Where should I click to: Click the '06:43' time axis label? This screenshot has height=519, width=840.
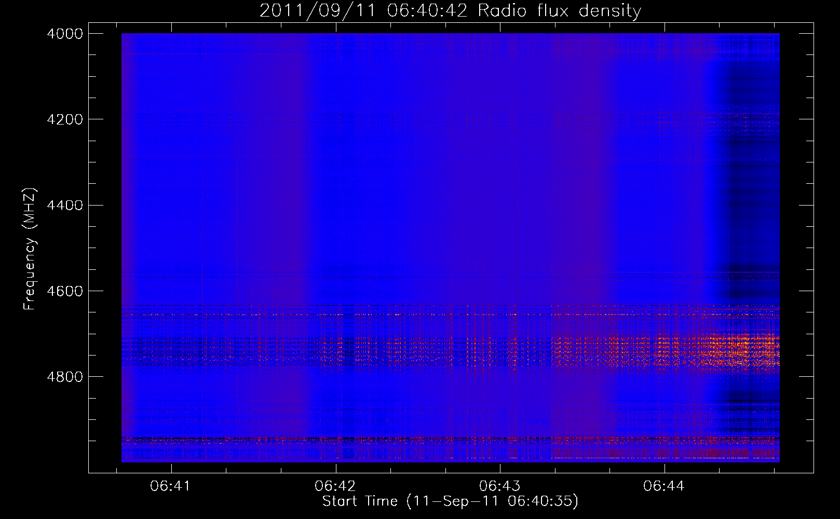point(499,486)
